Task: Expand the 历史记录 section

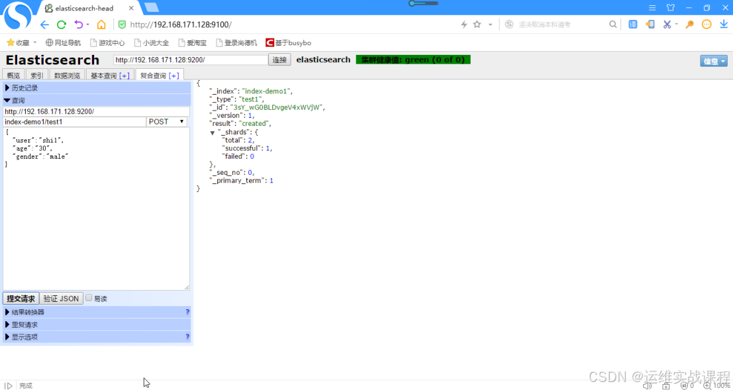Action: pyautogui.click(x=97, y=88)
